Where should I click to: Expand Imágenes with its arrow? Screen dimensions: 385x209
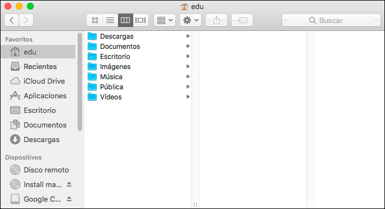pyautogui.click(x=188, y=66)
